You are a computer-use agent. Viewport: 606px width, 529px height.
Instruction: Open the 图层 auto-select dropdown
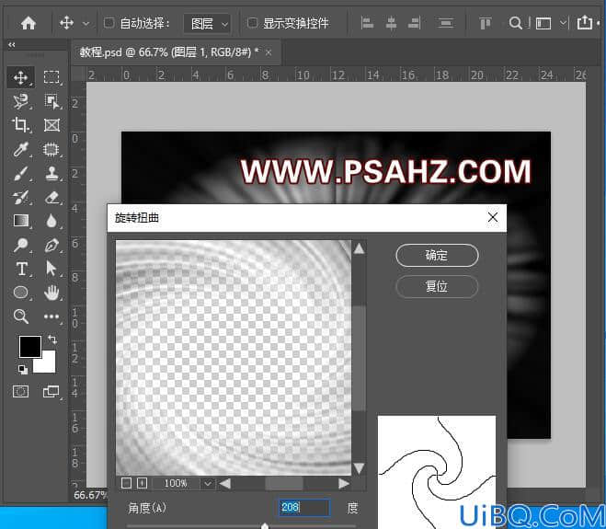pos(207,24)
